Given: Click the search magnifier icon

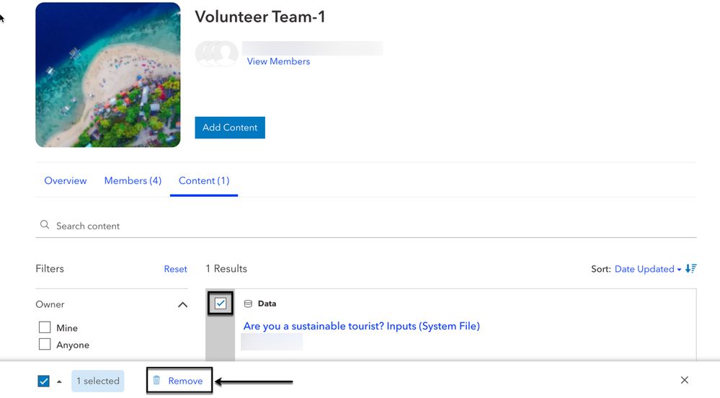Looking at the screenshot, I should coord(45,225).
